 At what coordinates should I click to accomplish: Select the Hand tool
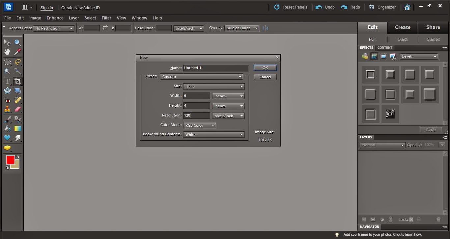click(7, 52)
